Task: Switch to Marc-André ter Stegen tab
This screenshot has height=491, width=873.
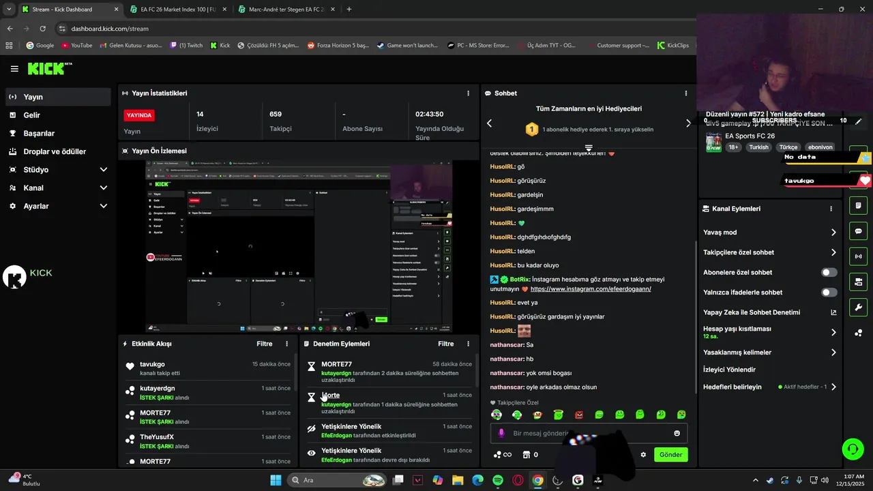Action: tap(286, 10)
